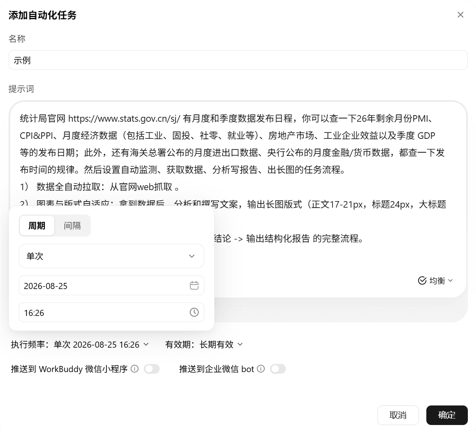Click the 取消 button
The image size is (476, 436).
click(x=398, y=415)
